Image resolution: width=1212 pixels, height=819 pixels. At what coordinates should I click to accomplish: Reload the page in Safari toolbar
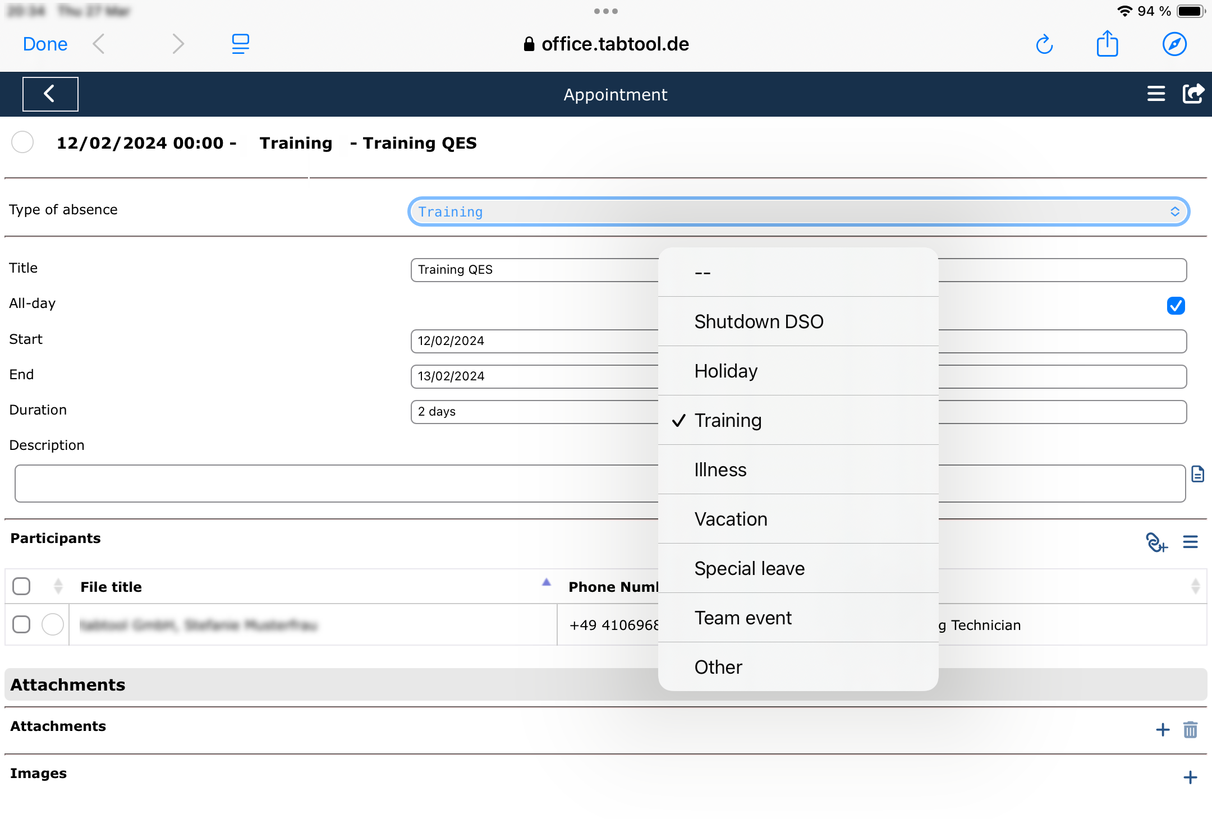1044,44
